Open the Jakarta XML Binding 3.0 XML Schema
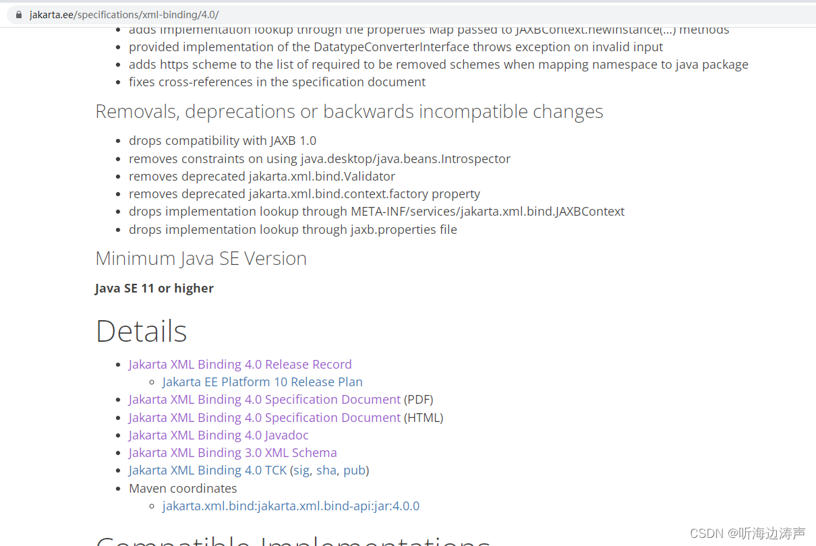This screenshot has height=546, width=816. tap(232, 452)
